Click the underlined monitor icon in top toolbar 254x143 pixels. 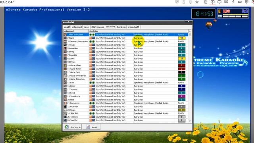point(213,2)
